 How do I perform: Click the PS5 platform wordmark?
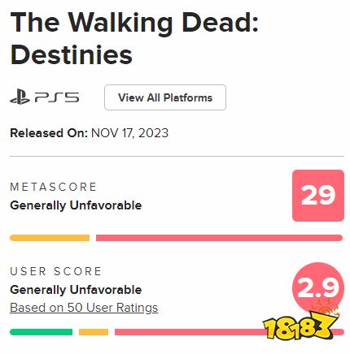click(57, 97)
